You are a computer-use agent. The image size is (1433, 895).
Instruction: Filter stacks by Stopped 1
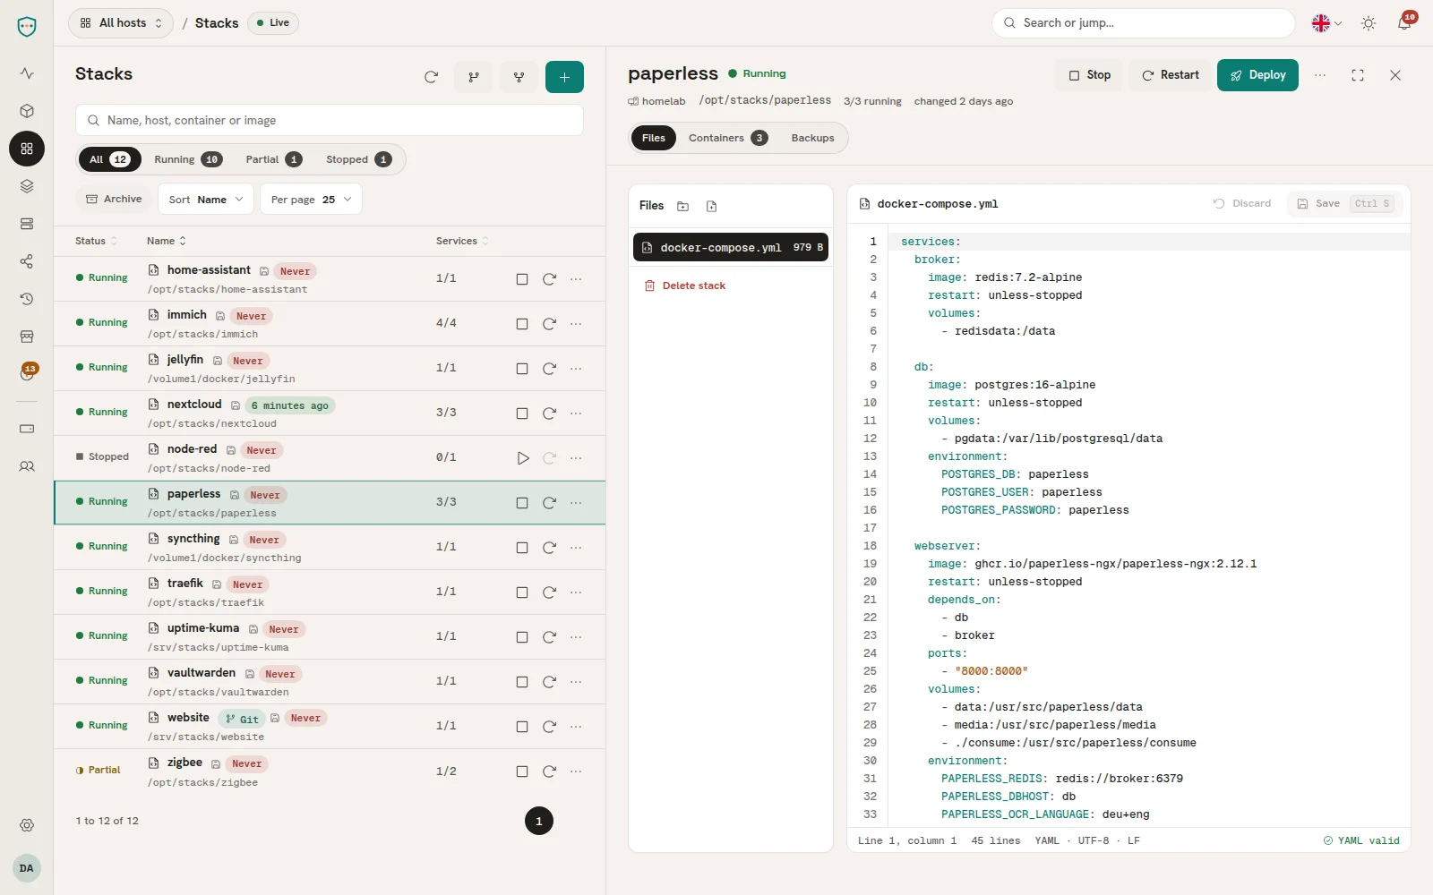358,159
